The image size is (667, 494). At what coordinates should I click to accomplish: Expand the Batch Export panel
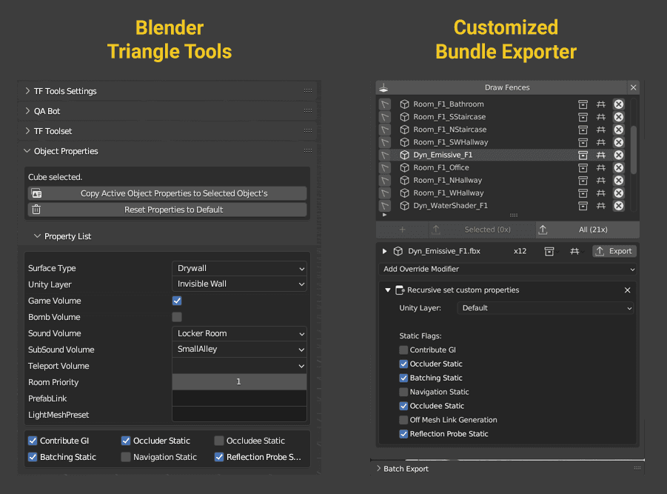tap(378, 469)
